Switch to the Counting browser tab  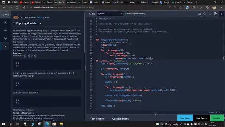(72, 2)
